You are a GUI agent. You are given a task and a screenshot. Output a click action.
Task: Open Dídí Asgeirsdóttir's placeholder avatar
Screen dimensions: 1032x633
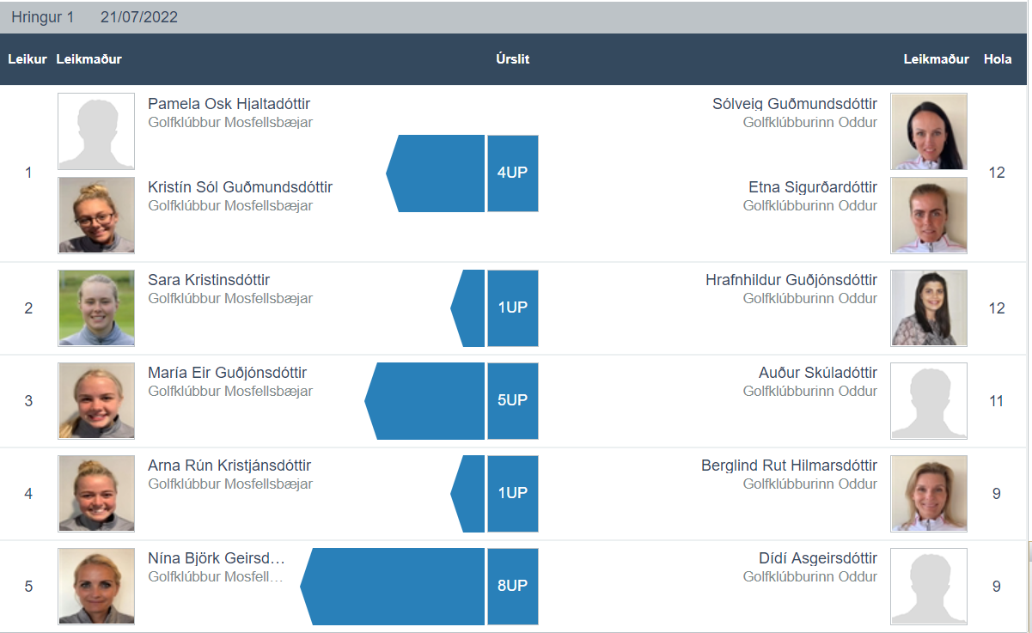[929, 587]
